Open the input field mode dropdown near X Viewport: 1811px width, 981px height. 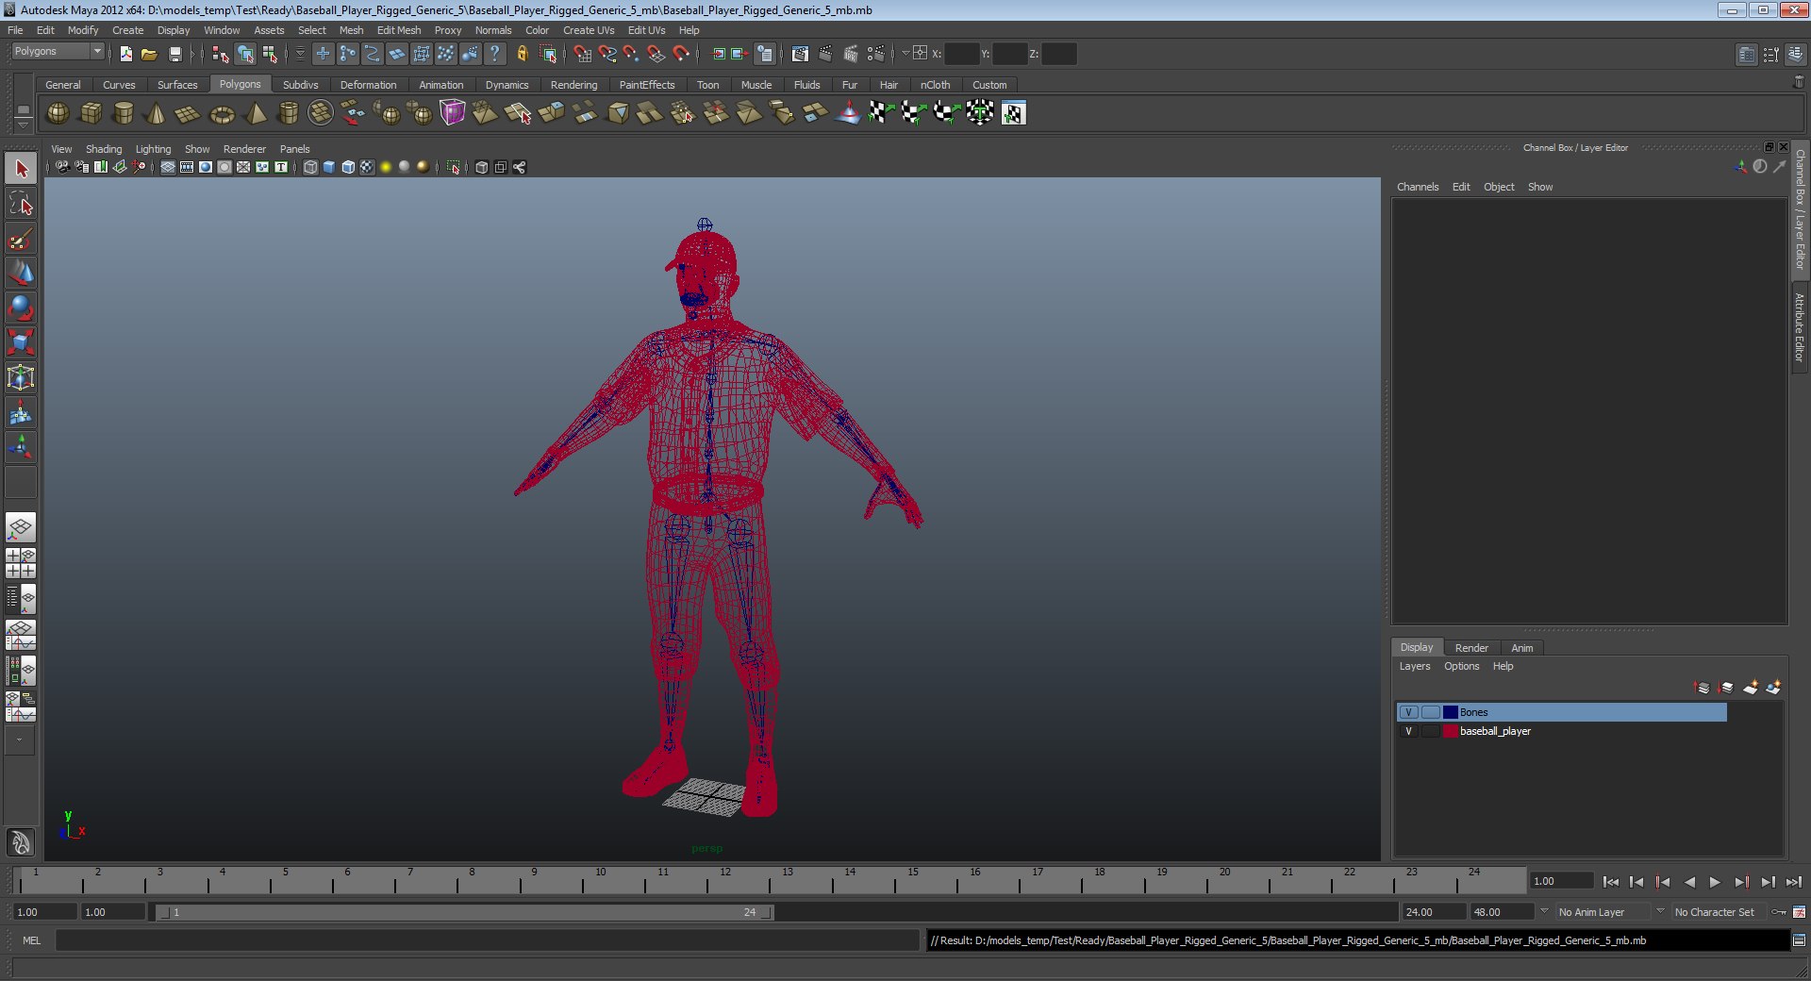click(x=906, y=53)
